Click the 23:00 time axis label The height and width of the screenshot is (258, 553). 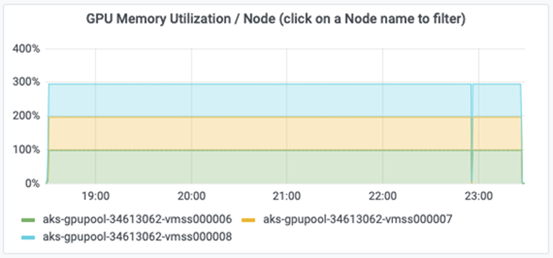pyautogui.click(x=479, y=196)
